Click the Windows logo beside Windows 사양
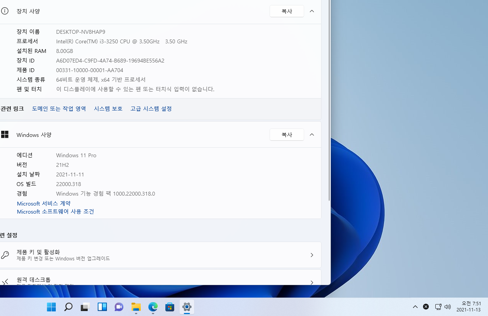This screenshot has height=316, width=488. (x=5, y=134)
